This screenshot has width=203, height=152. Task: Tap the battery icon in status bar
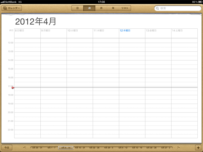tap(200, 2)
